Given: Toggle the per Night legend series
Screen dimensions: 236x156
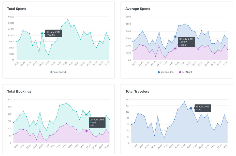Looking at the screenshot, I should [x=185, y=72].
